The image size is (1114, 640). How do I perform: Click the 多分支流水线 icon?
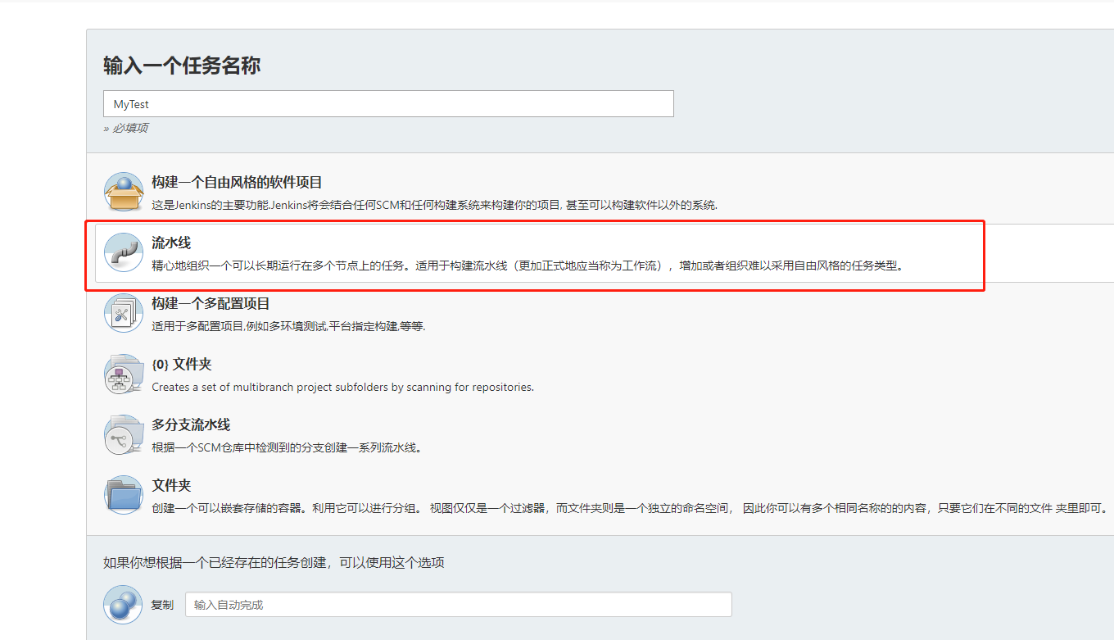pyautogui.click(x=124, y=434)
